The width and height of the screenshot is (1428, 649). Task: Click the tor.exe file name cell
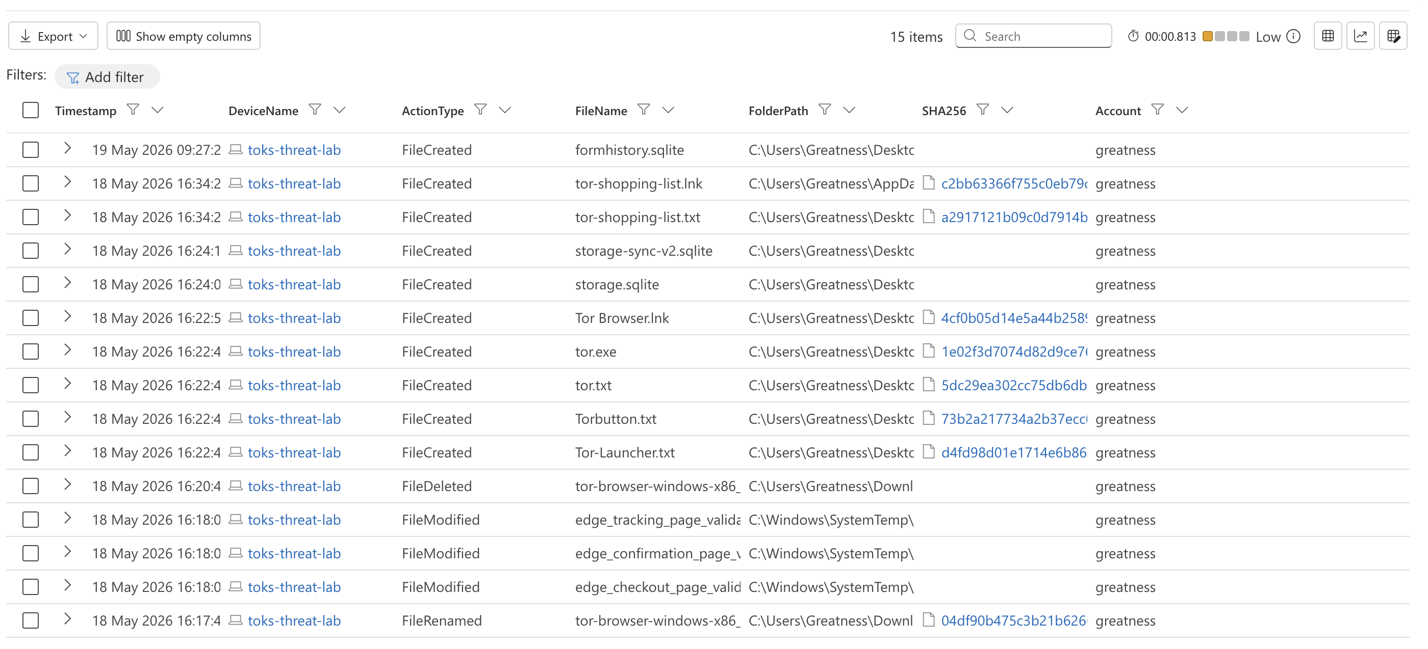[596, 351]
